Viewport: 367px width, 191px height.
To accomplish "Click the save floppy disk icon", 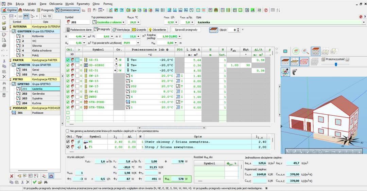I will (4, 28).
